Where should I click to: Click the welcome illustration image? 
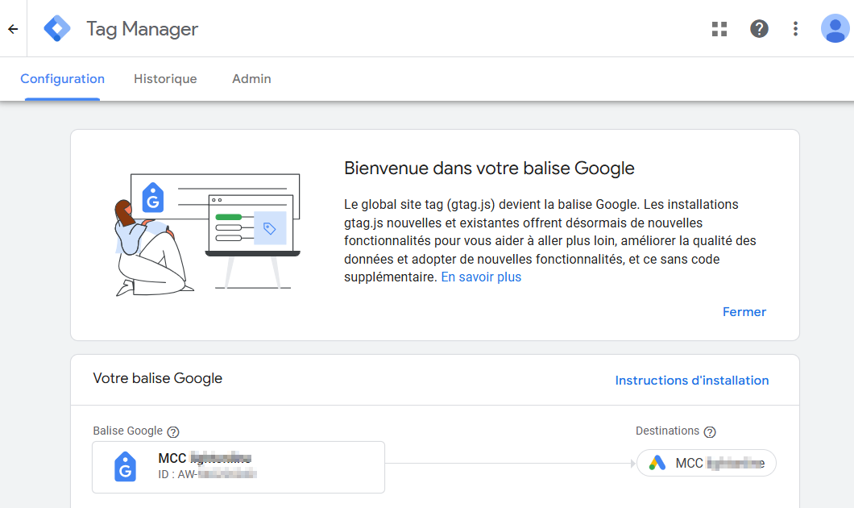(208, 235)
